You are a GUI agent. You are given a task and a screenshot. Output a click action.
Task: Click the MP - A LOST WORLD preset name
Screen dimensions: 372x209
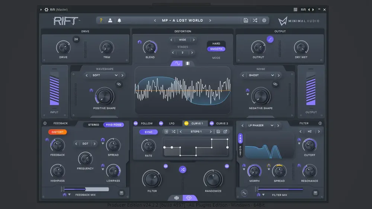pyautogui.click(x=182, y=20)
